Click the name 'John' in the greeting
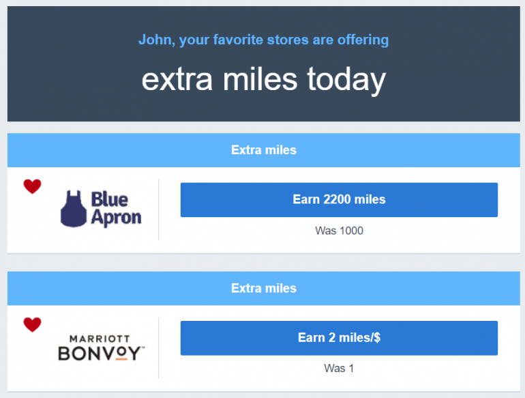The height and width of the screenshot is (398, 525). [155, 40]
